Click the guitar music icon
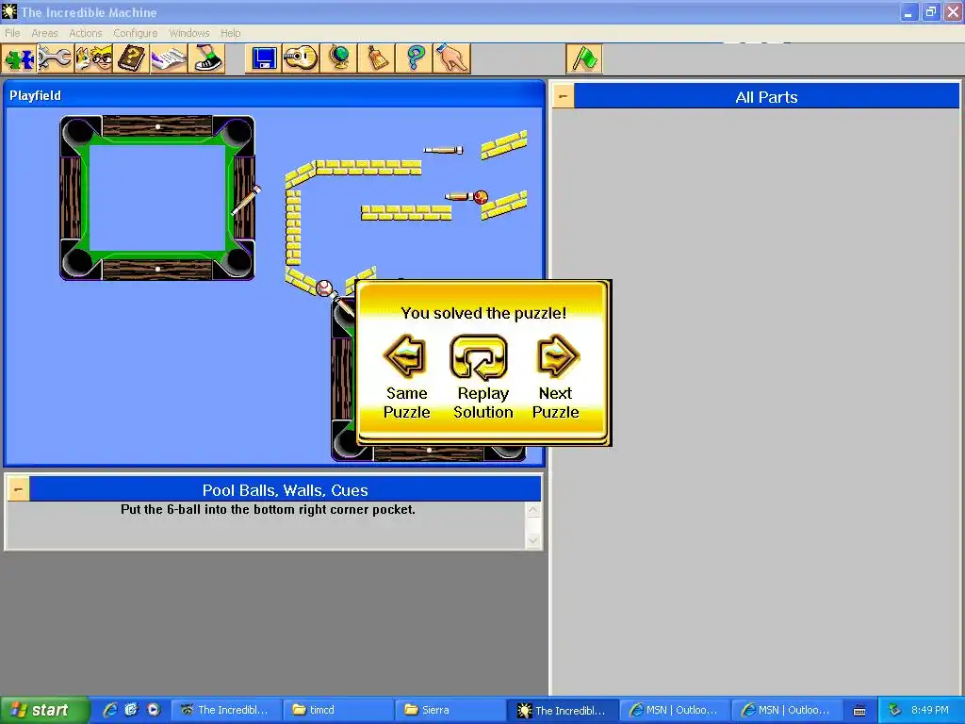Screen dimensions: 965x724 coord(301,59)
